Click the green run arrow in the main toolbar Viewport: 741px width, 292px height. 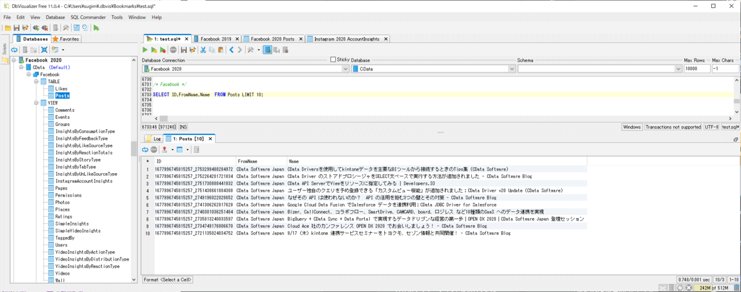tap(97, 28)
